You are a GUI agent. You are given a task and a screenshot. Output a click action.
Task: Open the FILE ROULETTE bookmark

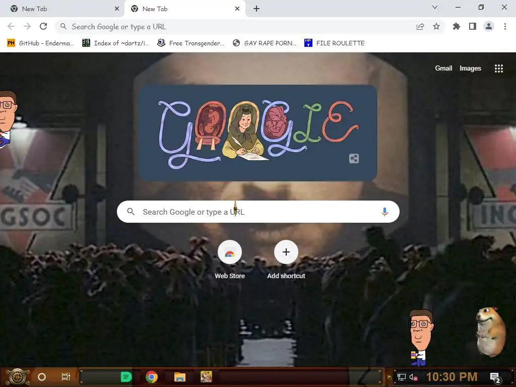[335, 43]
